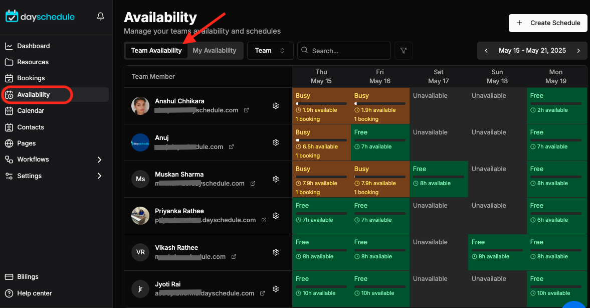The image size is (590, 308).
Task: Open the Team dropdown selector
Action: (x=270, y=51)
